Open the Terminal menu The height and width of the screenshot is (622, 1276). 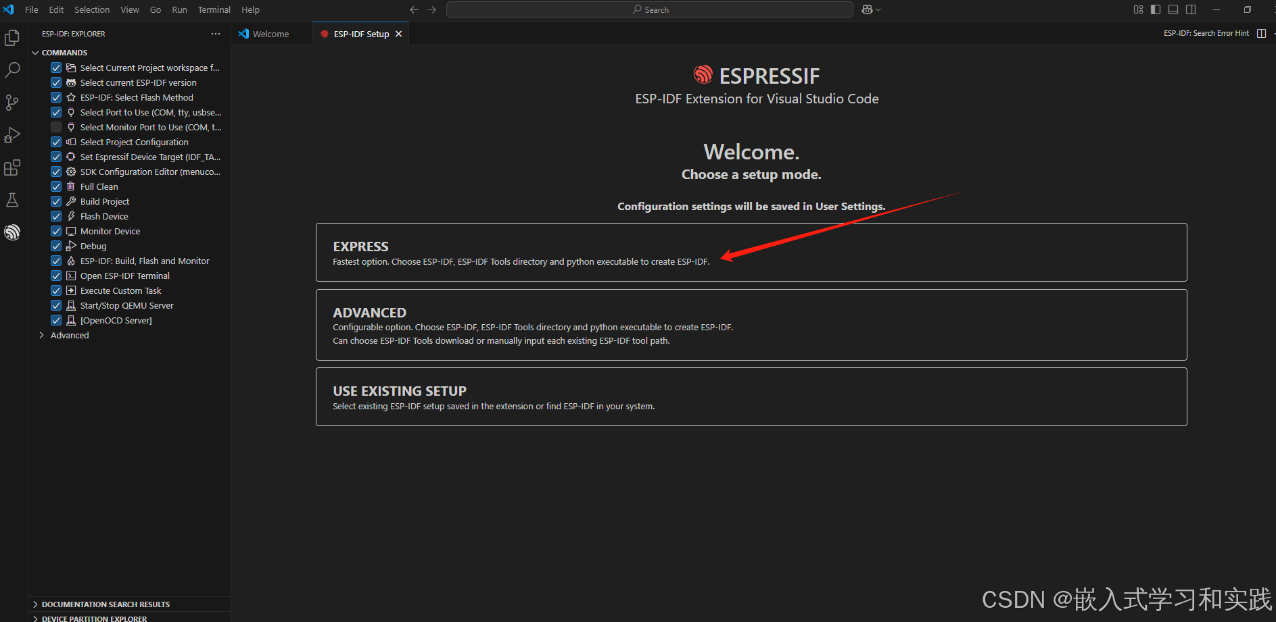tap(214, 9)
